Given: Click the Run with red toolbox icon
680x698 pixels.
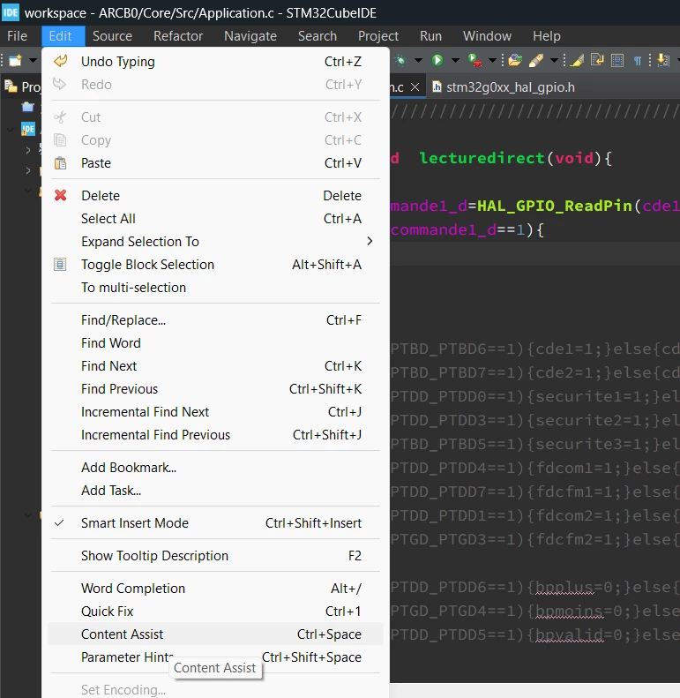Looking at the screenshot, I should click(475, 60).
